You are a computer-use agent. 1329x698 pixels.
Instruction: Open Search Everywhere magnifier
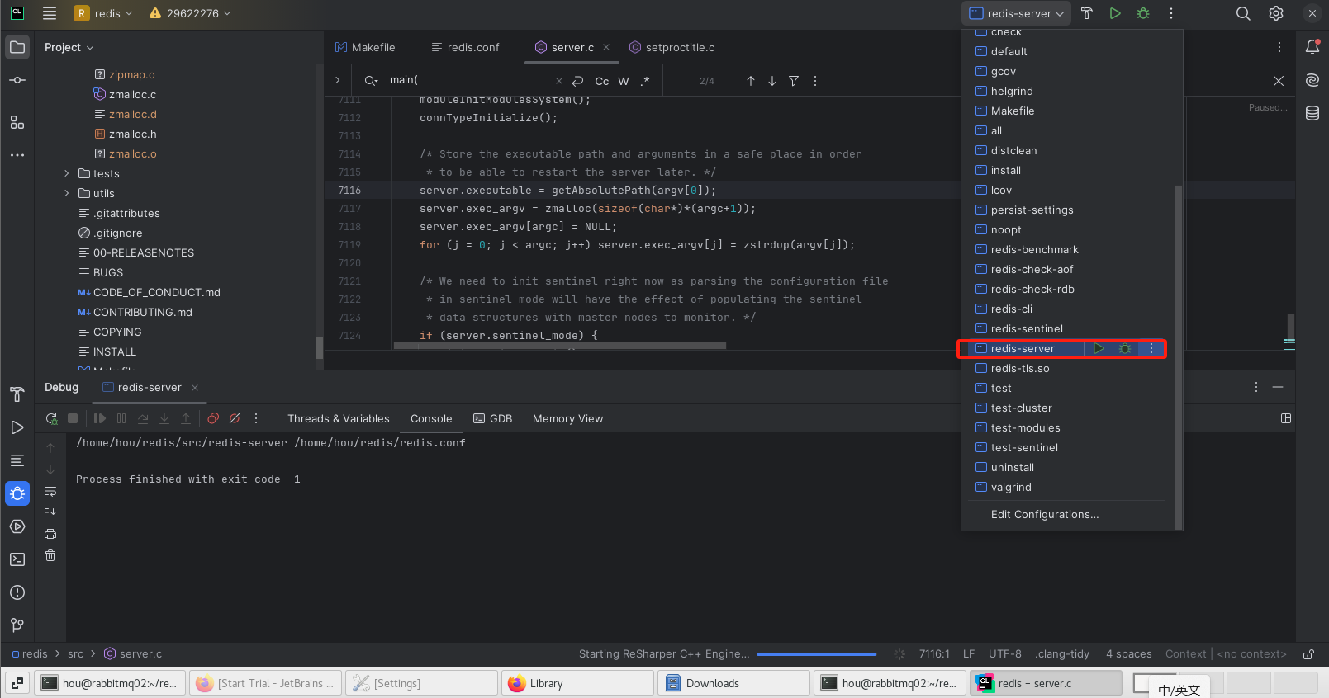1243,13
